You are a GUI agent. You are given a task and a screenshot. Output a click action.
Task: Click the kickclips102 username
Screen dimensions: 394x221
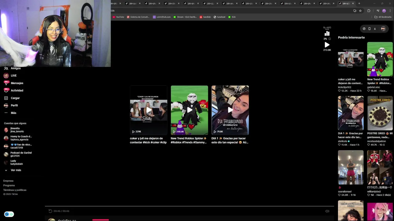point(344,87)
